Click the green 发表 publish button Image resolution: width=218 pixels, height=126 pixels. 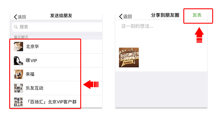pos(197,15)
